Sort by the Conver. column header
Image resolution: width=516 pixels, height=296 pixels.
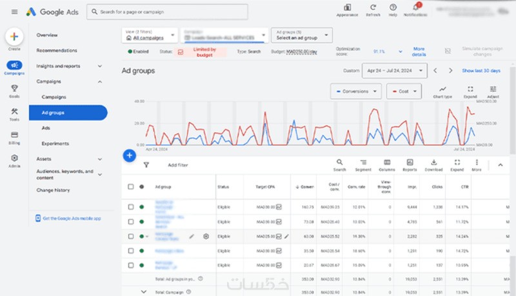click(304, 187)
